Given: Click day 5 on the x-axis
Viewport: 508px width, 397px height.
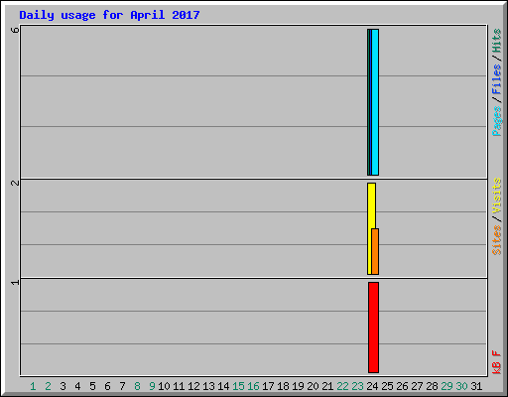Looking at the screenshot, I should tap(92, 386).
